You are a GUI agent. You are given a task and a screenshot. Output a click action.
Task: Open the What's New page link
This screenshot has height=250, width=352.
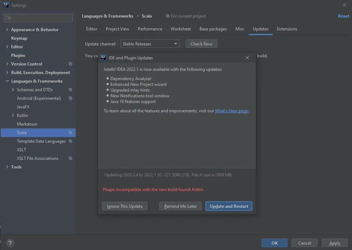click(x=231, y=111)
